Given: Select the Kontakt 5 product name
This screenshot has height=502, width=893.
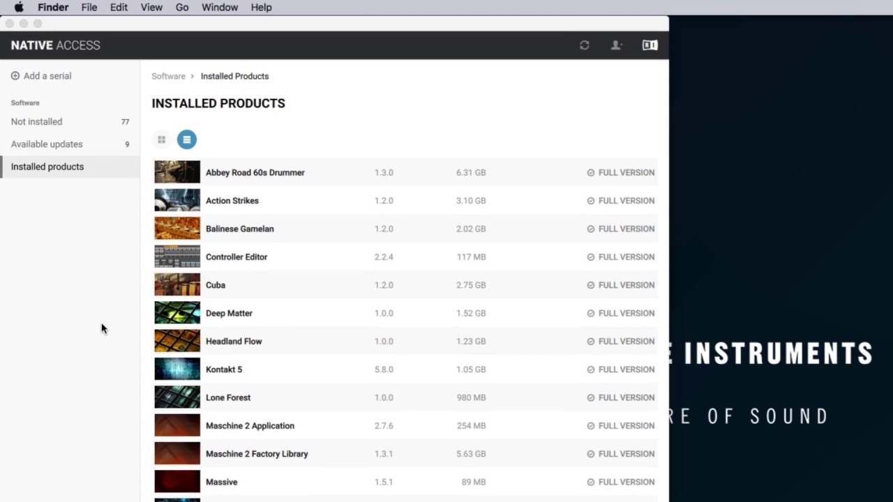Looking at the screenshot, I should pos(224,369).
